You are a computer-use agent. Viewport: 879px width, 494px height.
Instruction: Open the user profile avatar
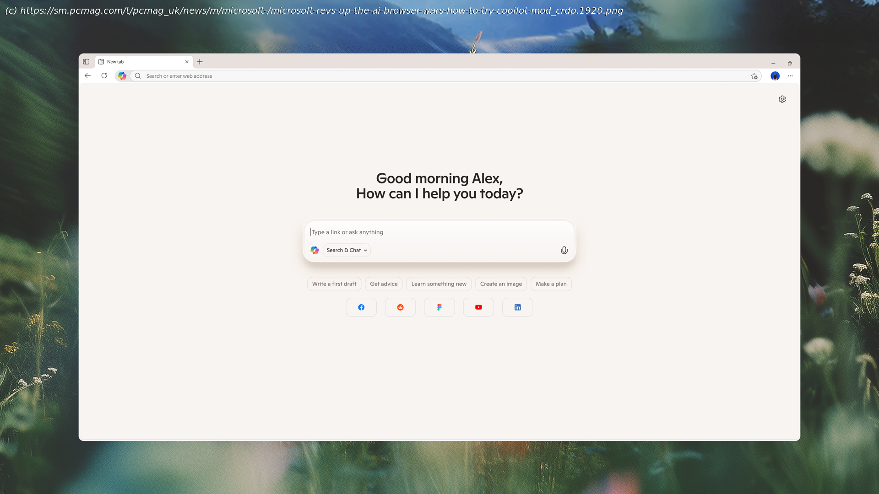pos(775,76)
